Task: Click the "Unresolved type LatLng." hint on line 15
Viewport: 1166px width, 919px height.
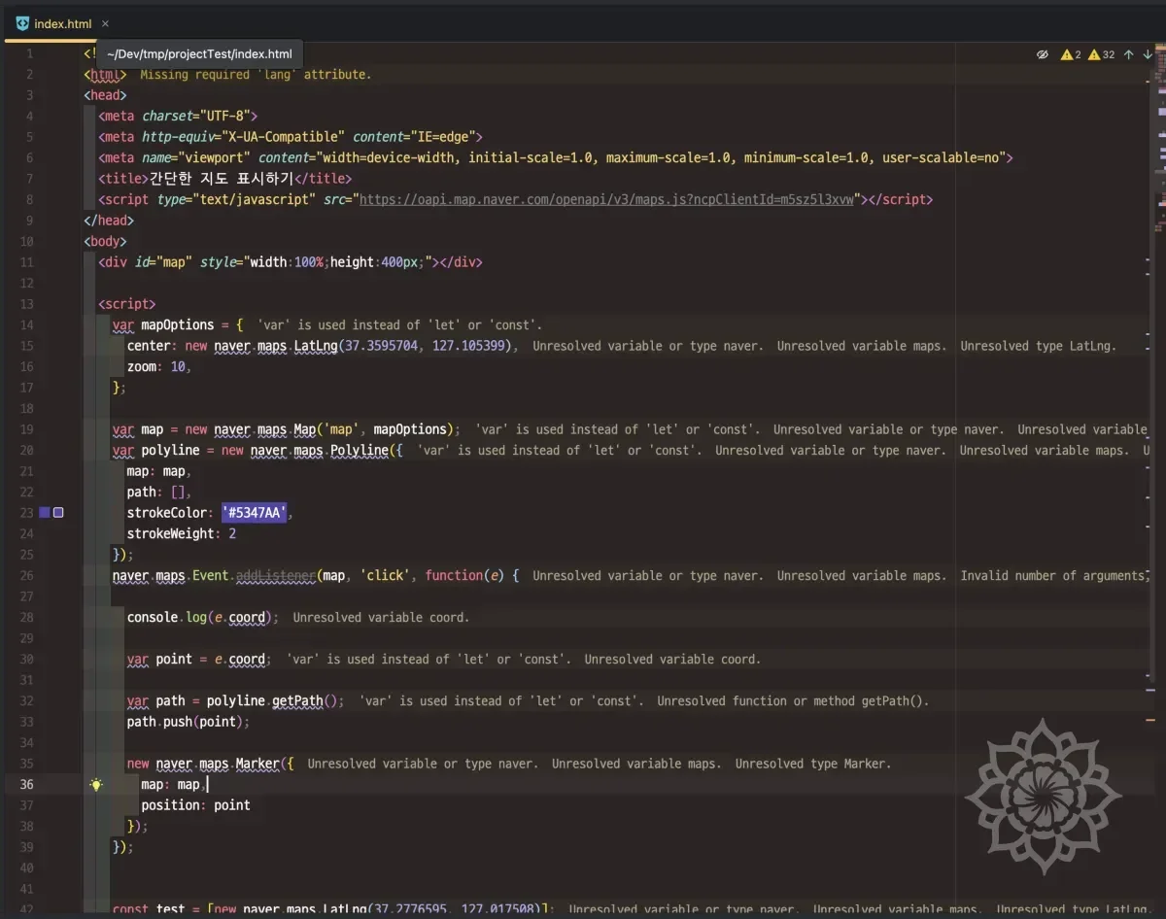Action: [x=1039, y=346]
